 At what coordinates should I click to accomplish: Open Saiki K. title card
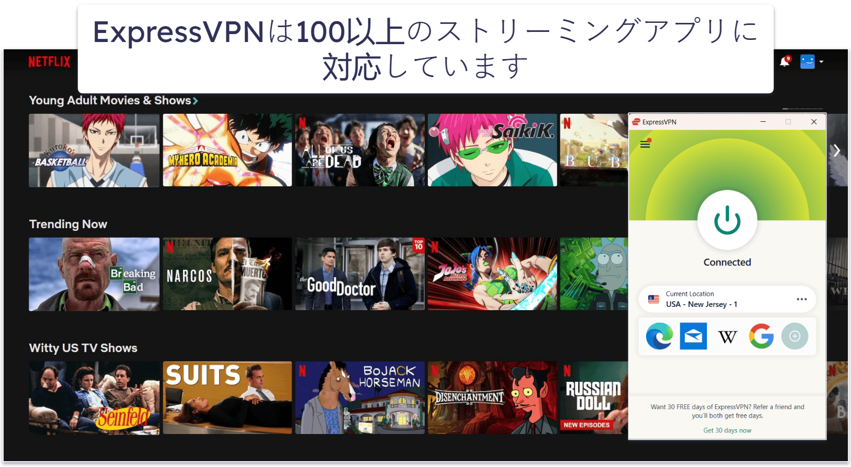point(492,150)
